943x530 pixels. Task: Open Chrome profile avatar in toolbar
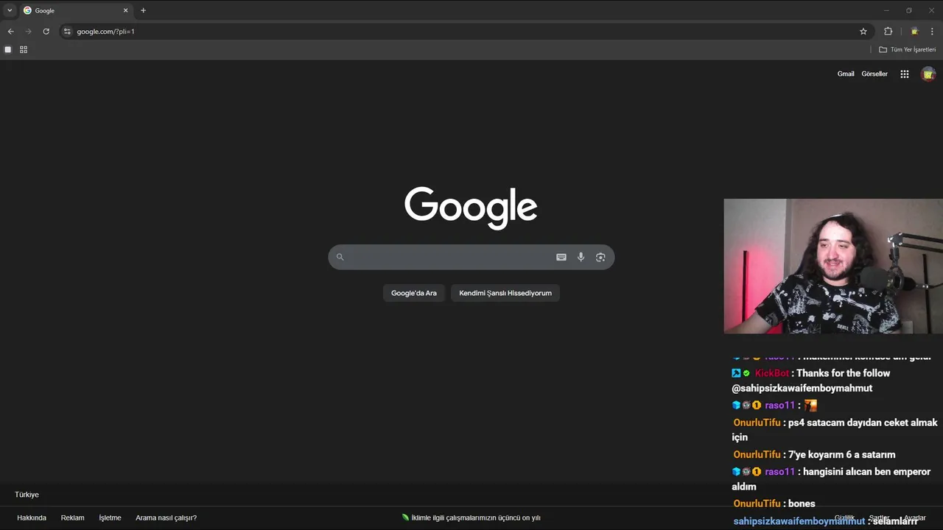point(914,32)
